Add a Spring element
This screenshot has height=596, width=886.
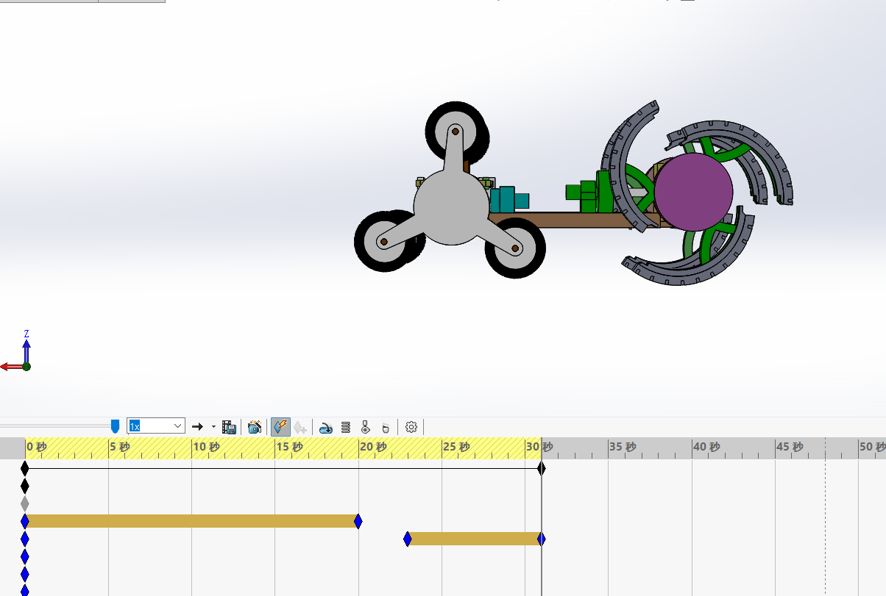(346, 426)
